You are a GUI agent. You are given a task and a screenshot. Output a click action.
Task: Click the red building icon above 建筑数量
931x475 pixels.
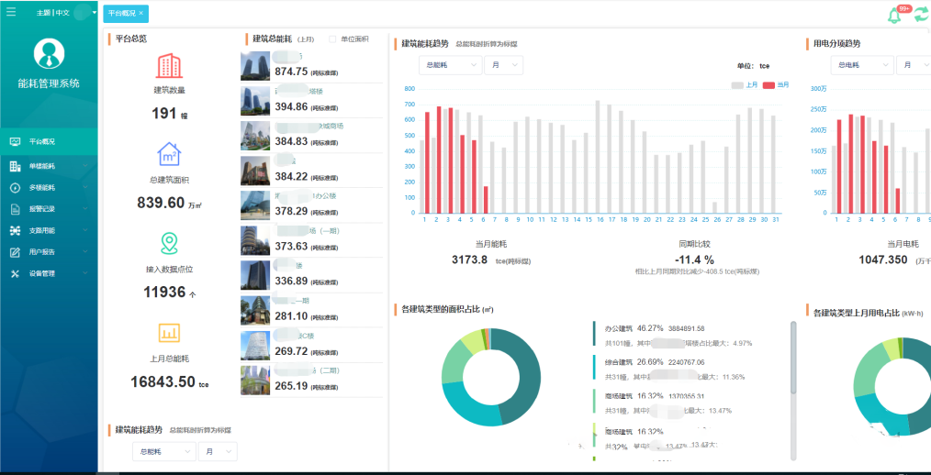(x=169, y=66)
